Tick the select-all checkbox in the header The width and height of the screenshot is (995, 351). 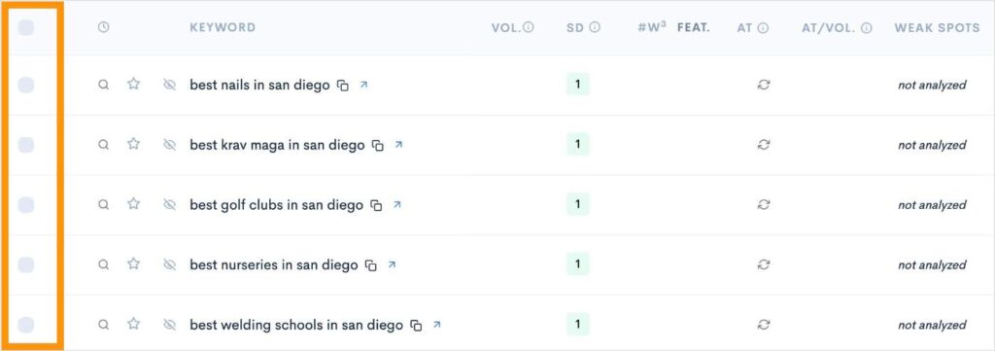26,28
